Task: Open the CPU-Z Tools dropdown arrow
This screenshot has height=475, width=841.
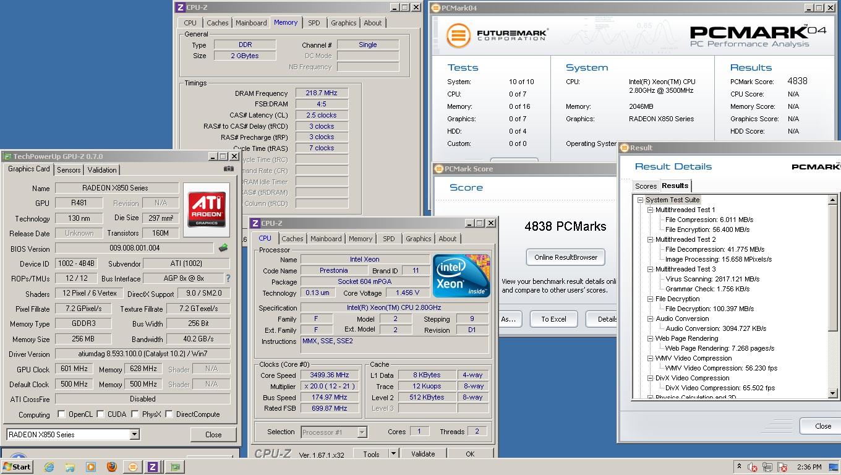Action: pyautogui.click(x=393, y=454)
